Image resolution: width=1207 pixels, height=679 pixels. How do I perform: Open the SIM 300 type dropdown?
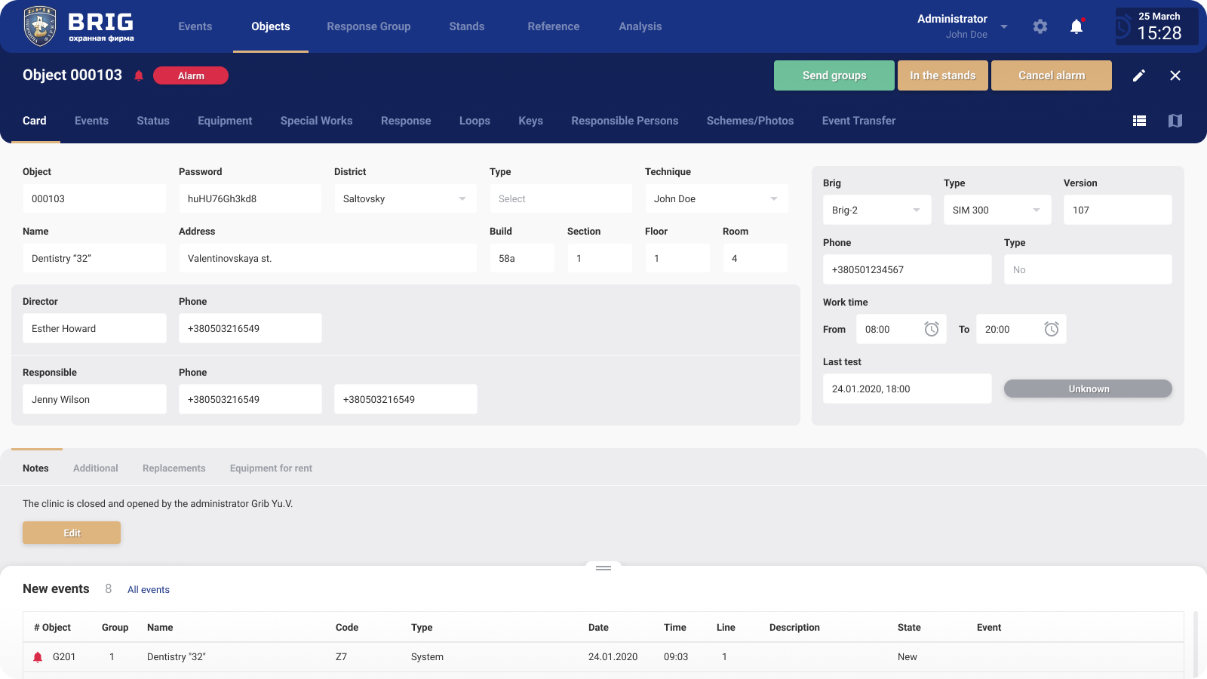[x=1037, y=210]
